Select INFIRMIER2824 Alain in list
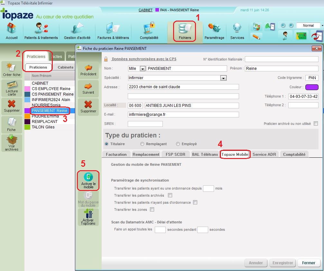The image size is (324, 271). click(50, 100)
